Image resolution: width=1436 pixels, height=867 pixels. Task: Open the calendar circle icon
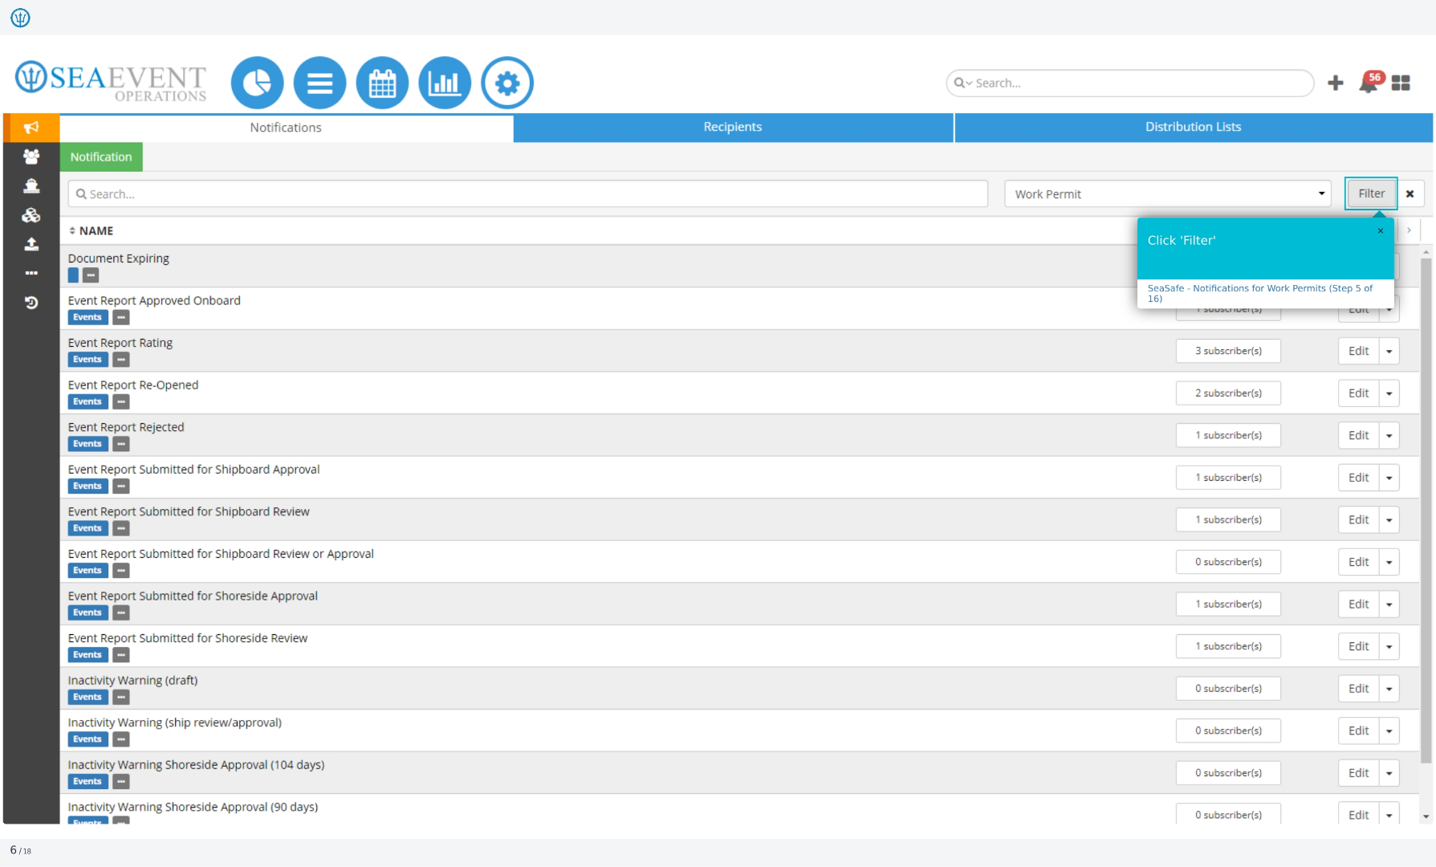pyautogui.click(x=382, y=83)
